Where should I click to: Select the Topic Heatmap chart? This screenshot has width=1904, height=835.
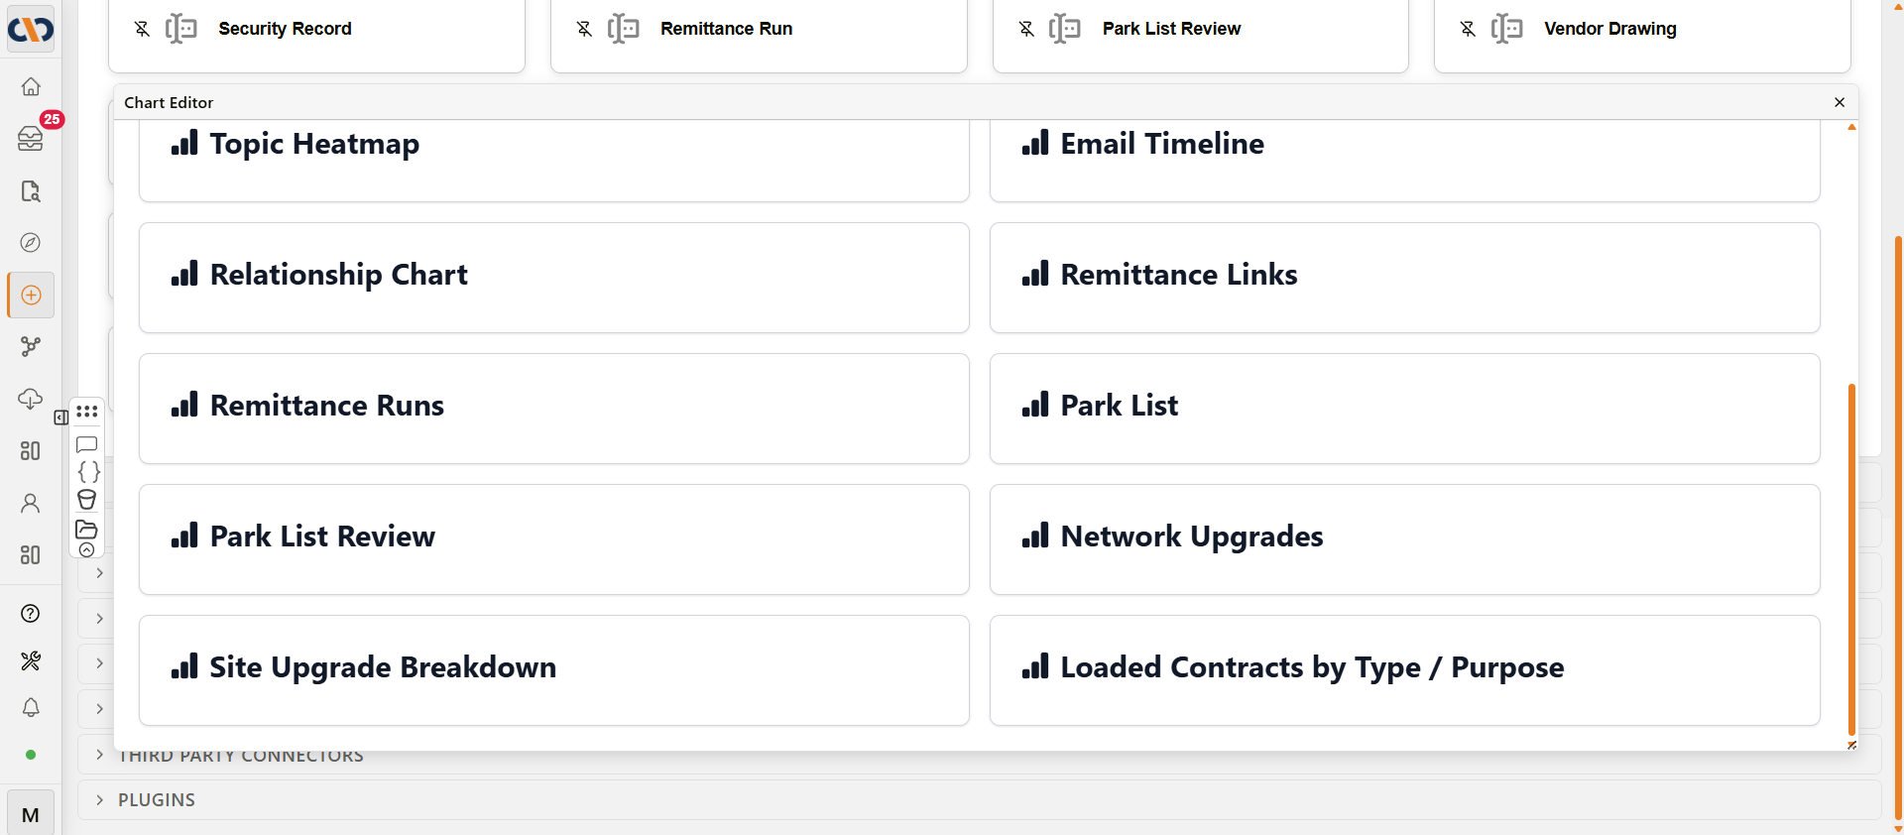[554, 161]
